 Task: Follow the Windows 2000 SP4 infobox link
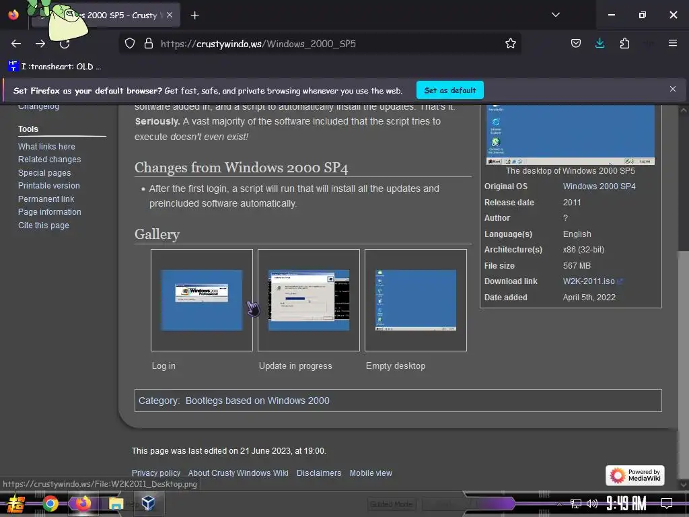coord(600,186)
